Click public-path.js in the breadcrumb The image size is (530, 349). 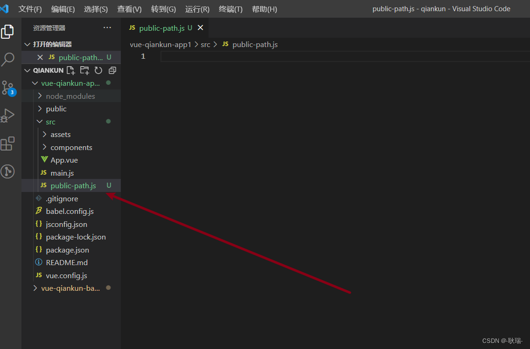pos(255,45)
